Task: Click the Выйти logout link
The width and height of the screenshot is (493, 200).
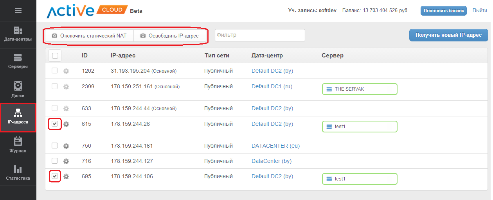Action: pyautogui.click(x=480, y=11)
